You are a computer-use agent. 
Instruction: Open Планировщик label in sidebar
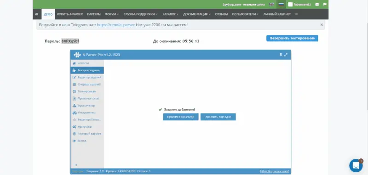click(x=87, y=91)
